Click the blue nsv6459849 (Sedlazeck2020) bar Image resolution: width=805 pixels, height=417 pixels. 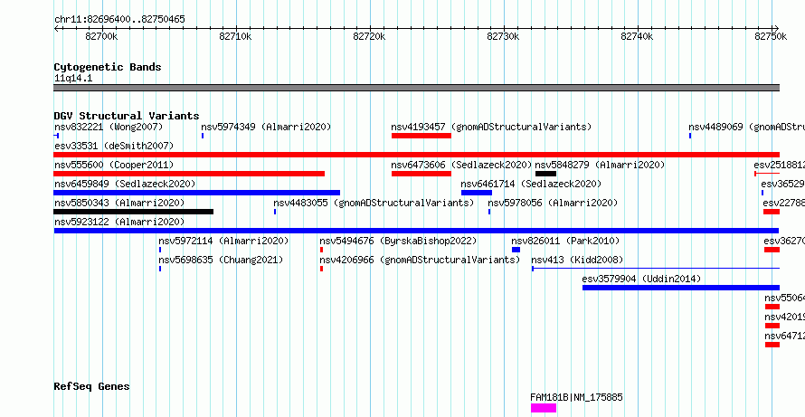click(196, 193)
